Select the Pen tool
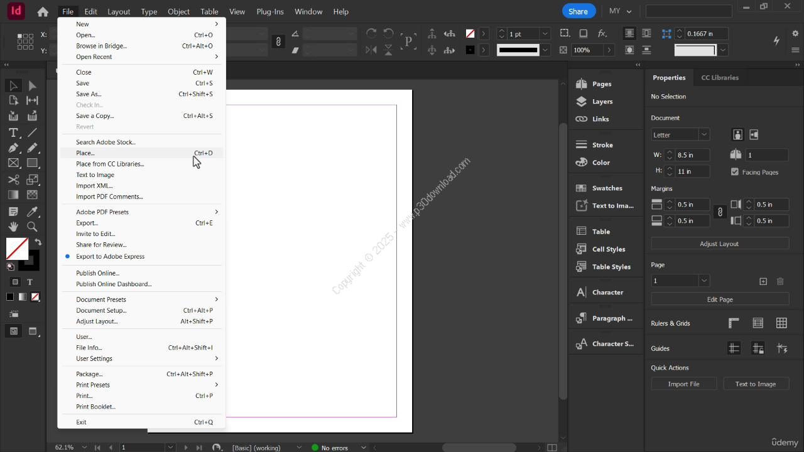804x452 pixels. coord(13,148)
